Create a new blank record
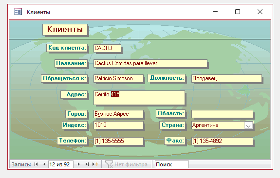 95,164
